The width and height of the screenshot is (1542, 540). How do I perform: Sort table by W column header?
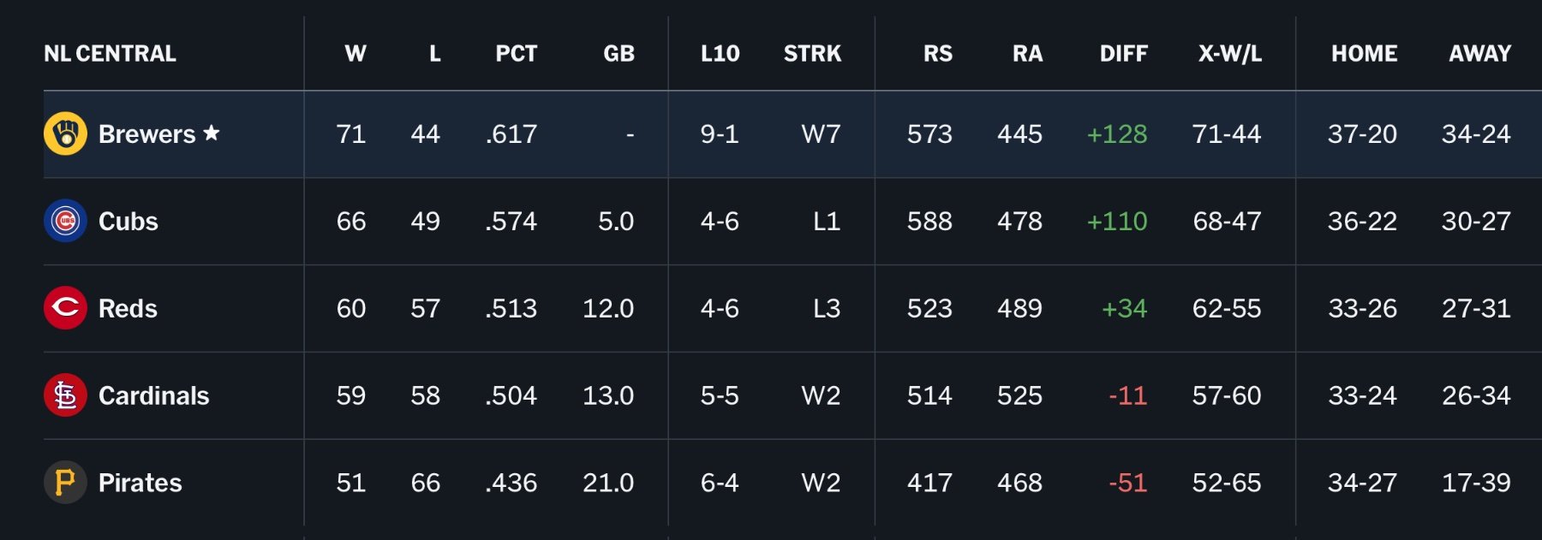coord(355,54)
